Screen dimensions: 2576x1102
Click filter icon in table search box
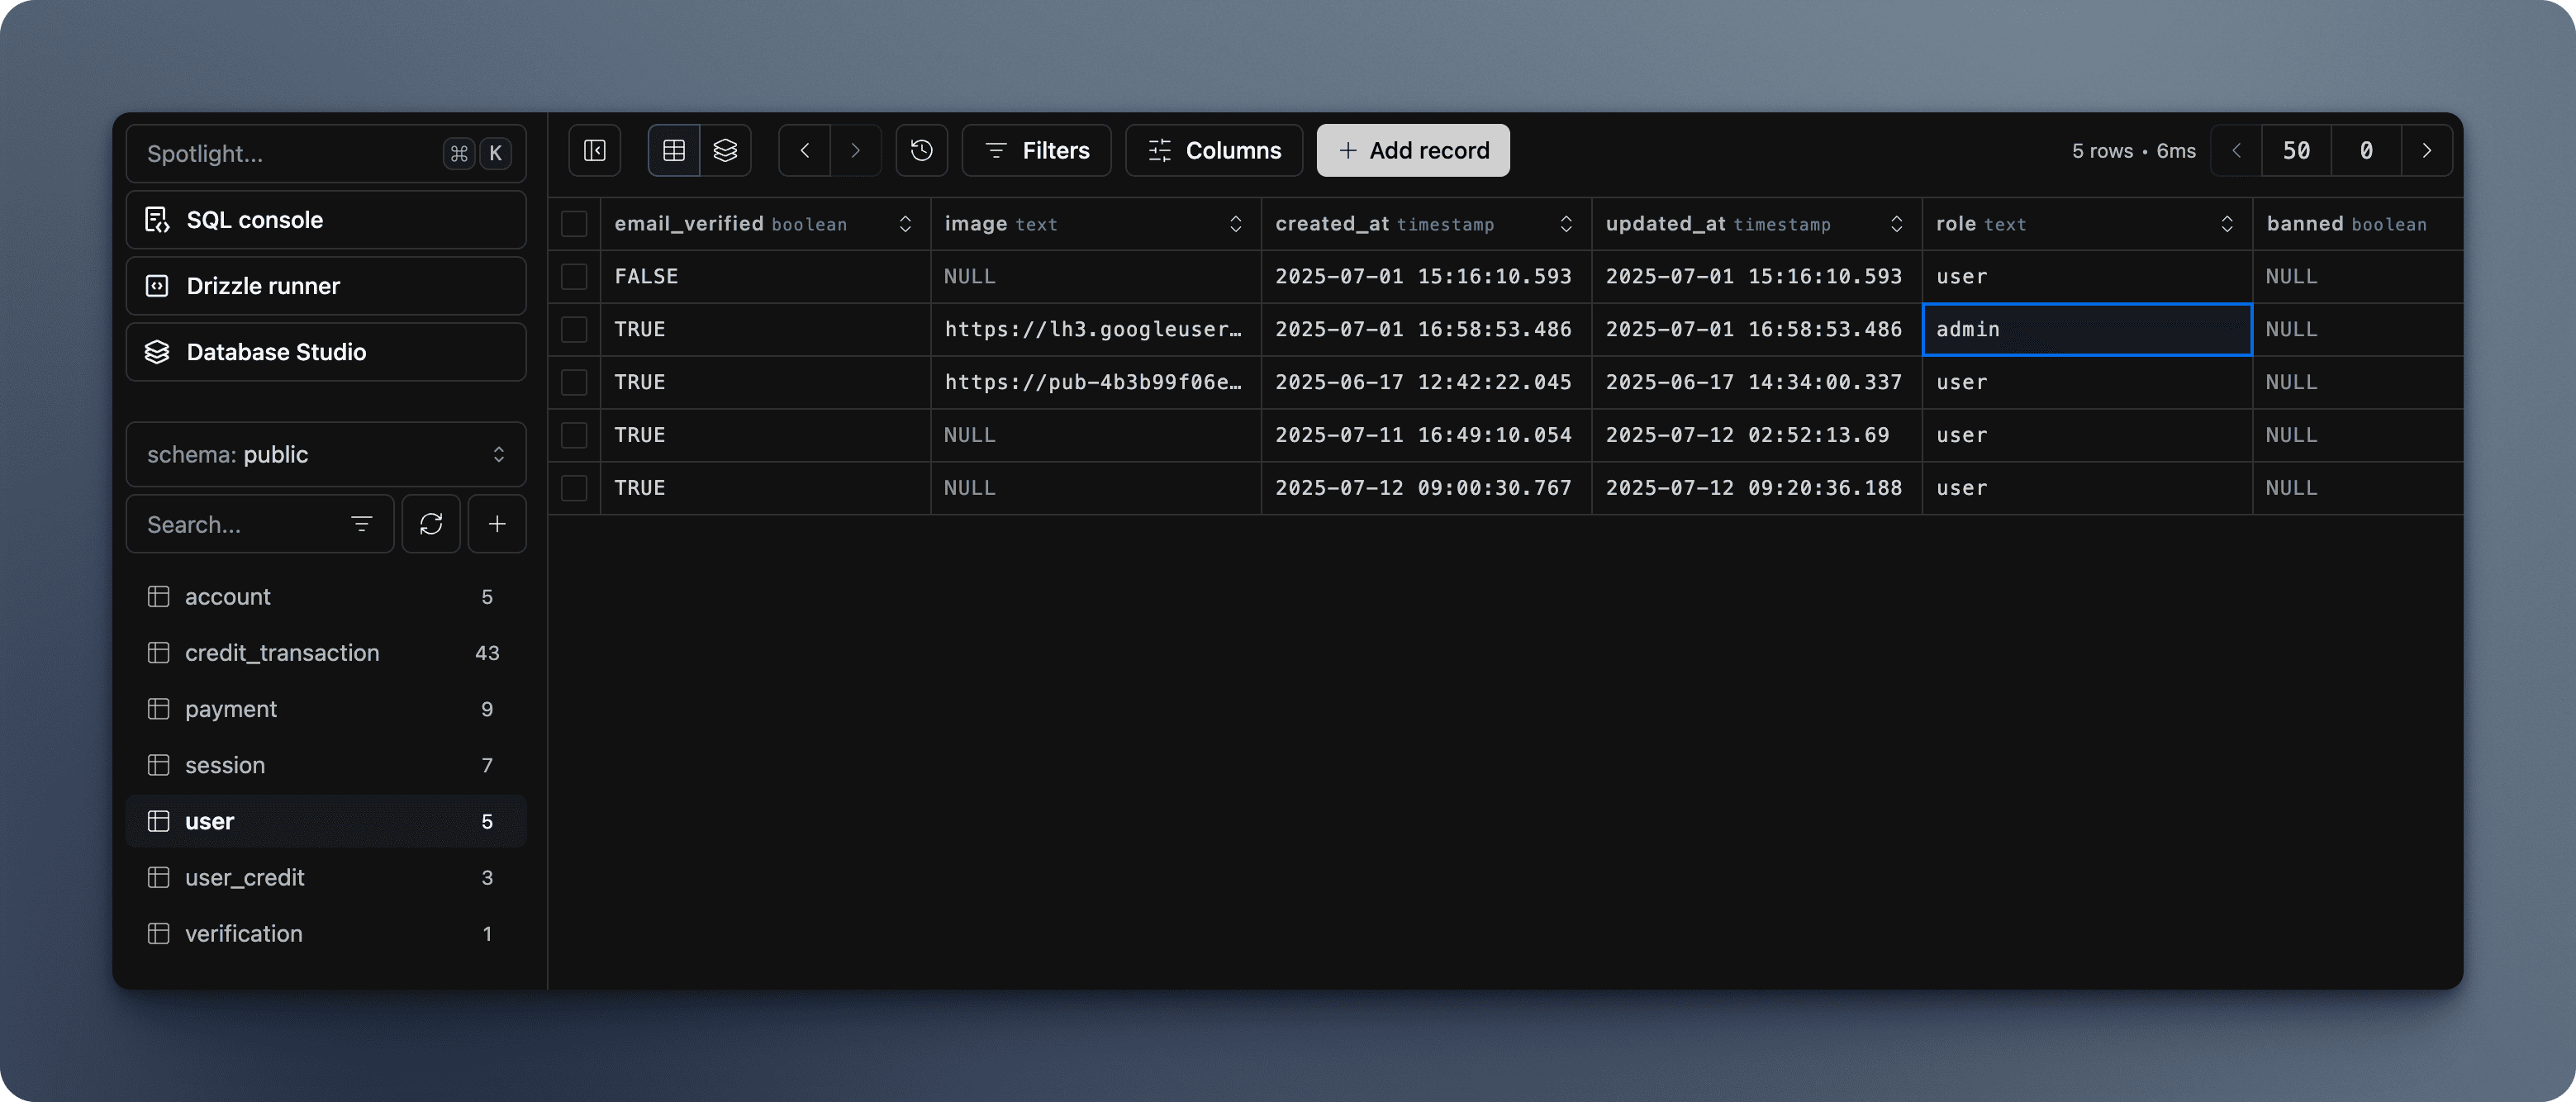361,524
